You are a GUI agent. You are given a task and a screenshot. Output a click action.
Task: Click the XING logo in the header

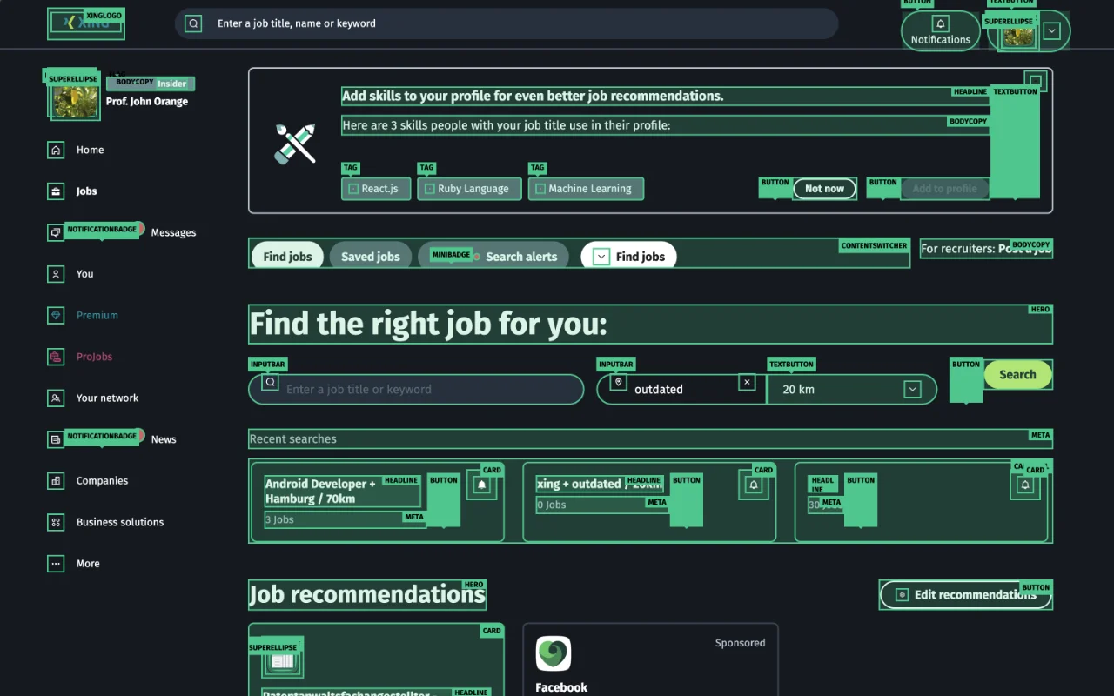[x=85, y=23]
